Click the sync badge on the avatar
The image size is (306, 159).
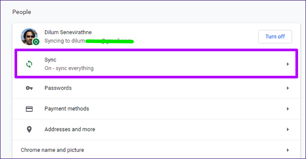point(36,42)
